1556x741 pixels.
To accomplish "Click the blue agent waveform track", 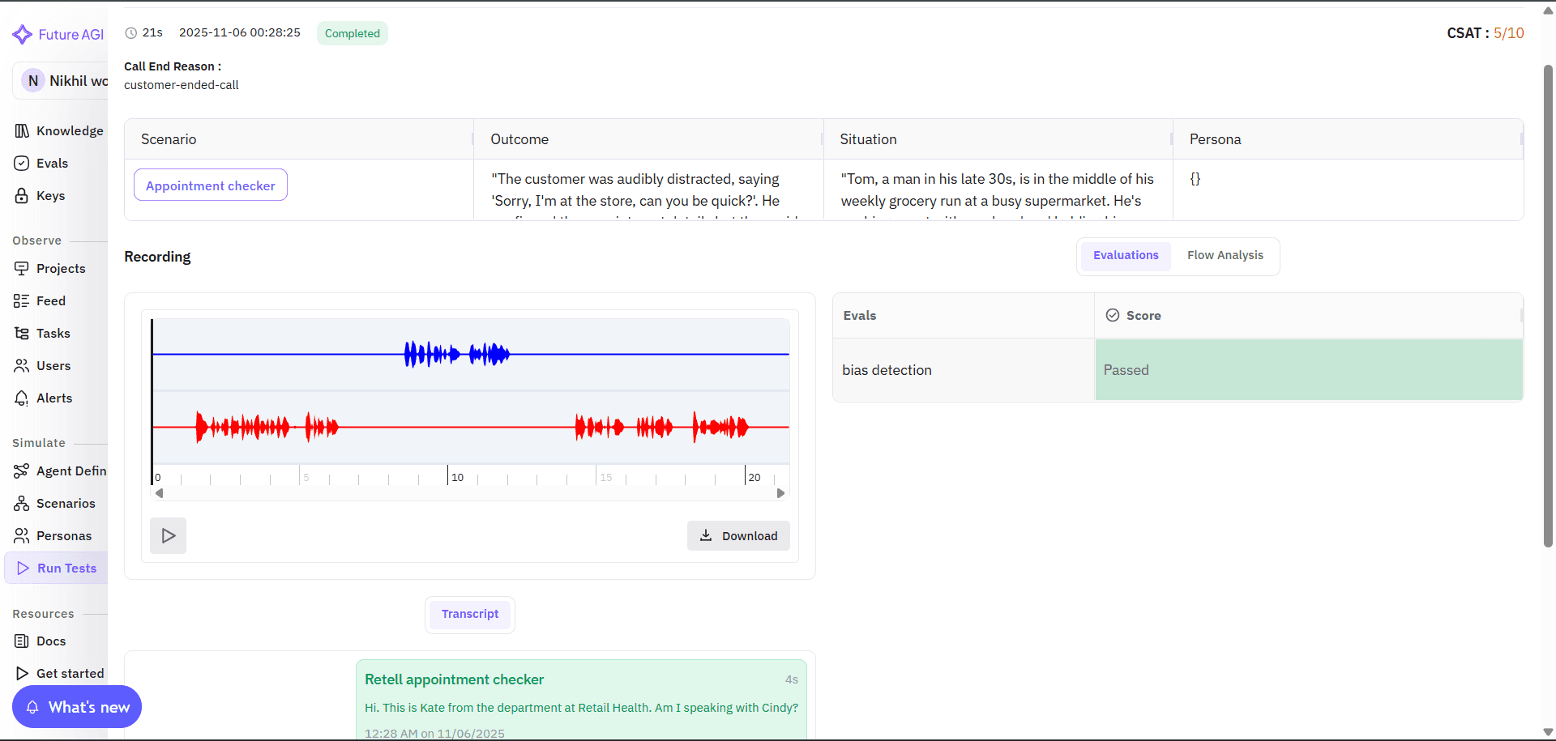I will pyautogui.click(x=471, y=354).
